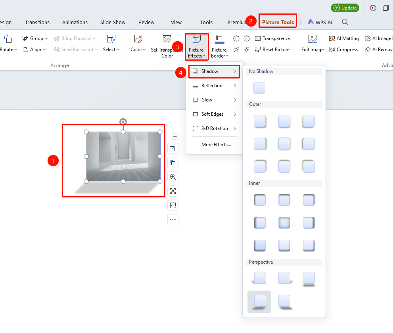The width and height of the screenshot is (393, 333).
Task: Switch to the Slide Show tab
Action: (x=113, y=22)
